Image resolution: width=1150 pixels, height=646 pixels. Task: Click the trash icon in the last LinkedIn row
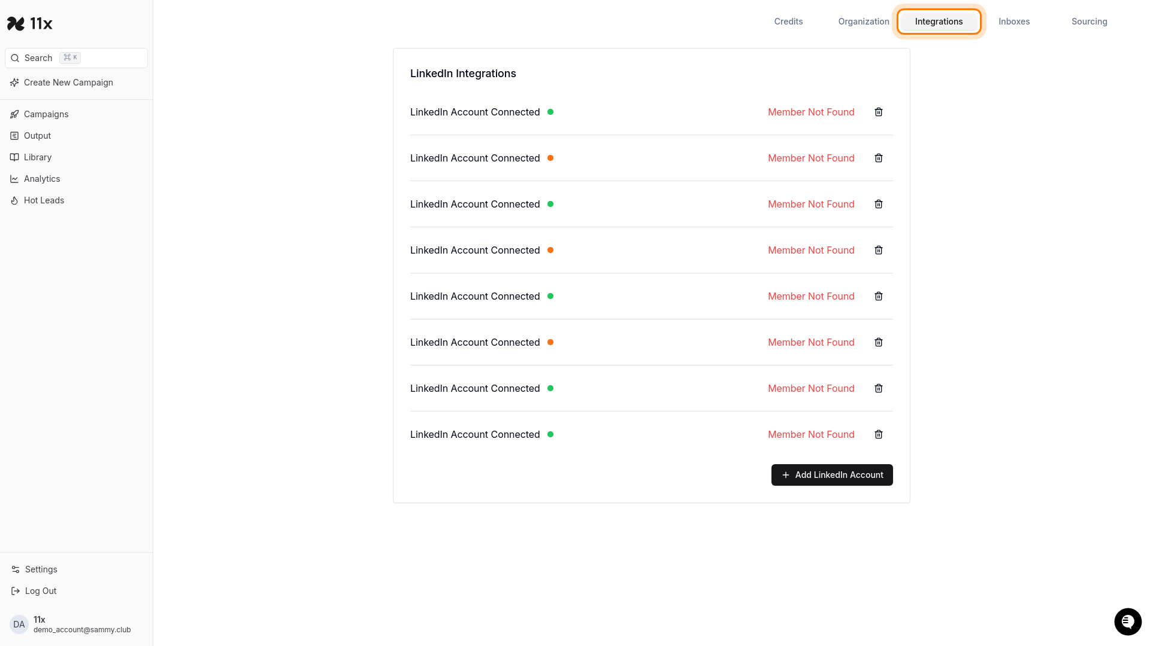tap(879, 434)
